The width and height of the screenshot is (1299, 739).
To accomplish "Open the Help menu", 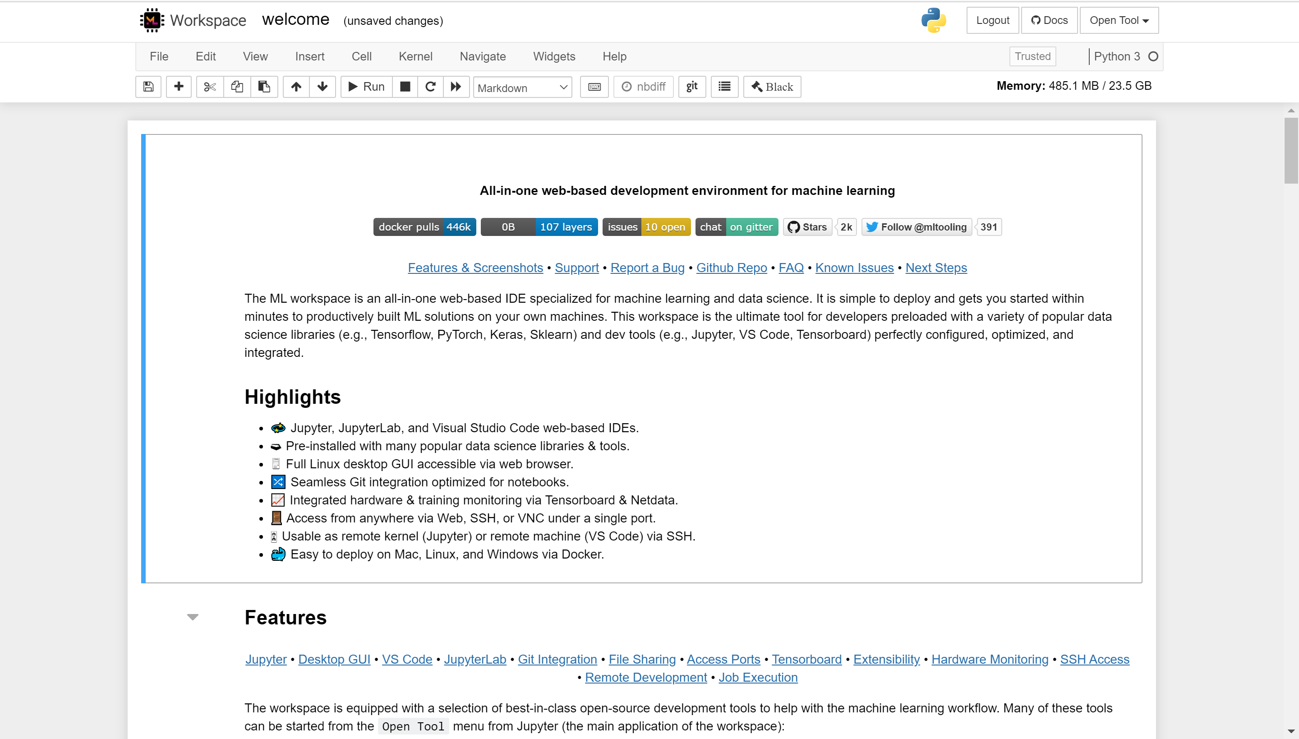I will (x=614, y=56).
